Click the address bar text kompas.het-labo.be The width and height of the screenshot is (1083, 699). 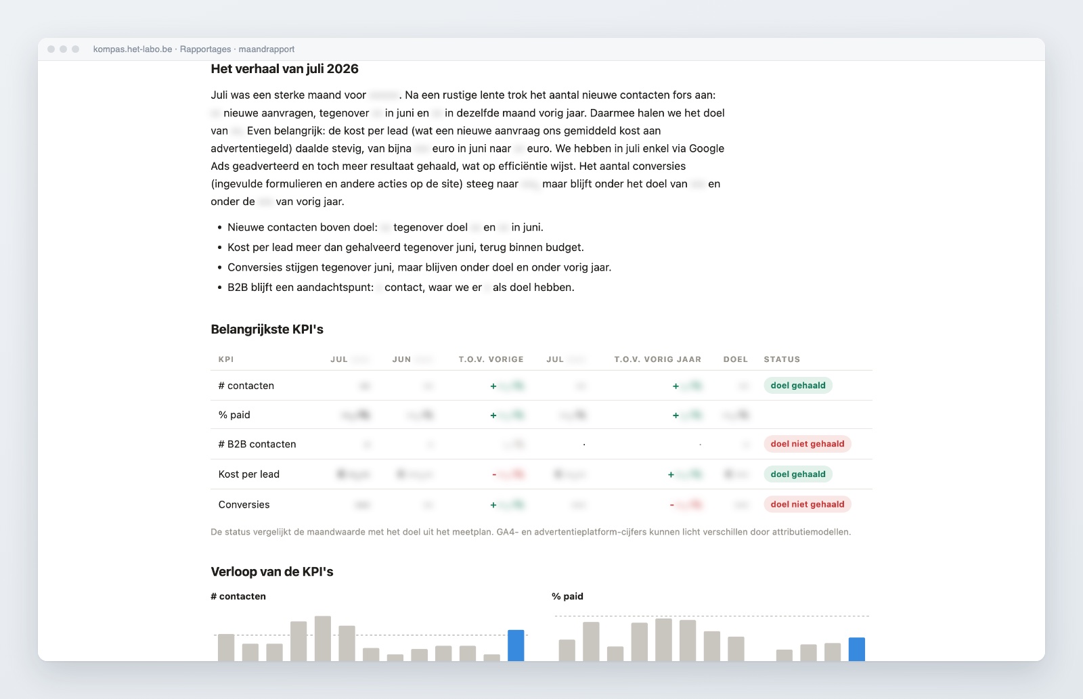click(x=133, y=49)
